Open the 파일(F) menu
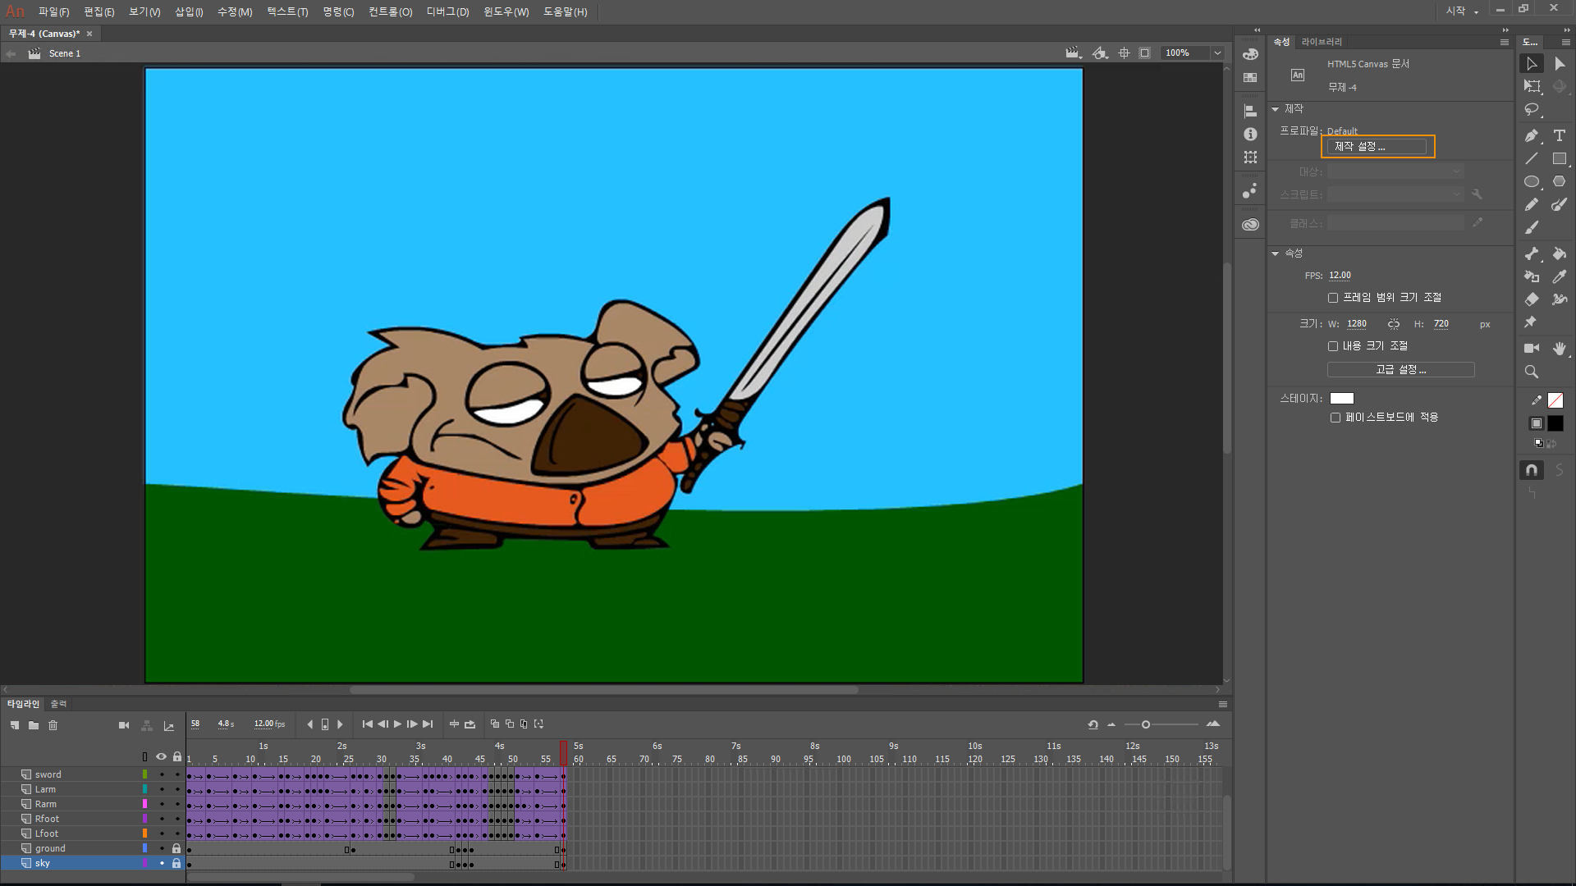This screenshot has width=1576, height=886. pyautogui.click(x=53, y=11)
